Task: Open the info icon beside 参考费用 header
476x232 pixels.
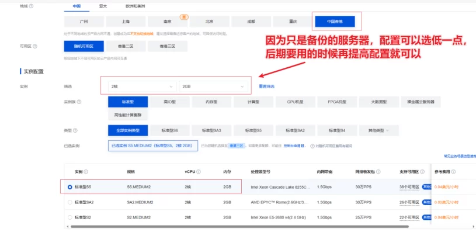Action: (453, 172)
